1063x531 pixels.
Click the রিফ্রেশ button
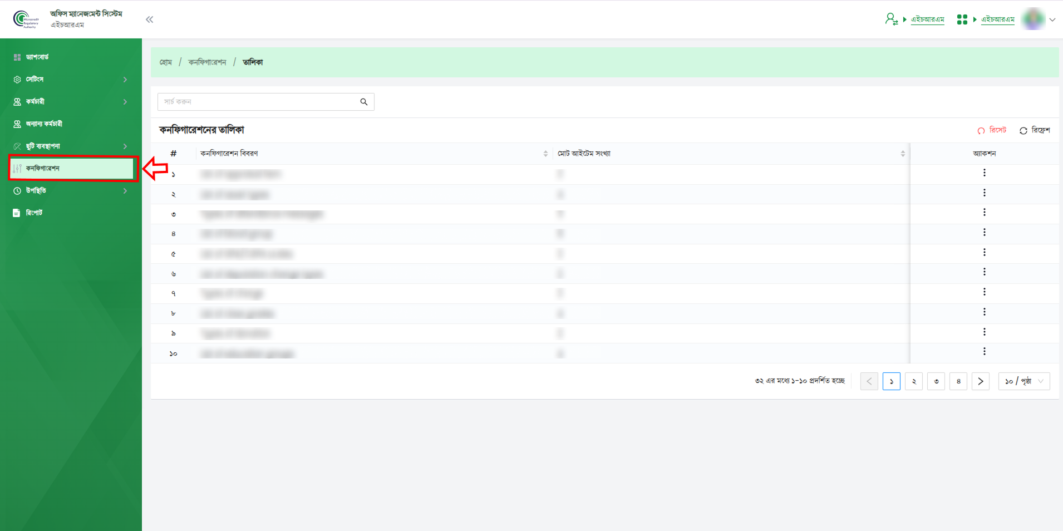pyautogui.click(x=1035, y=130)
